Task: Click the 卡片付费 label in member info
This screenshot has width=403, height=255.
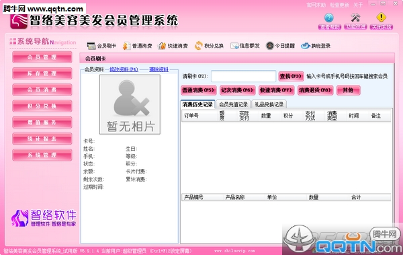Action: point(136,172)
